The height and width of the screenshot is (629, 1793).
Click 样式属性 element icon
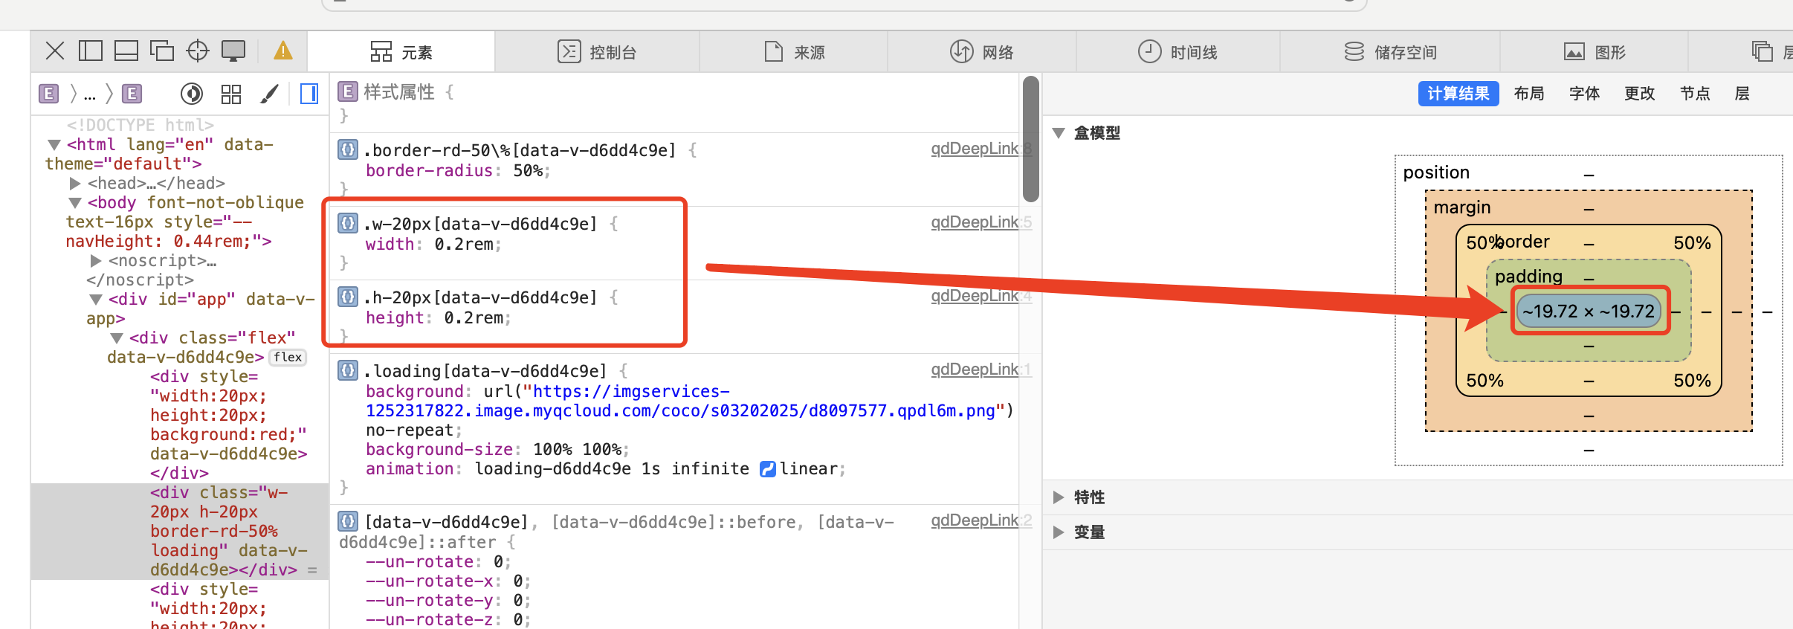pos(347,92)
